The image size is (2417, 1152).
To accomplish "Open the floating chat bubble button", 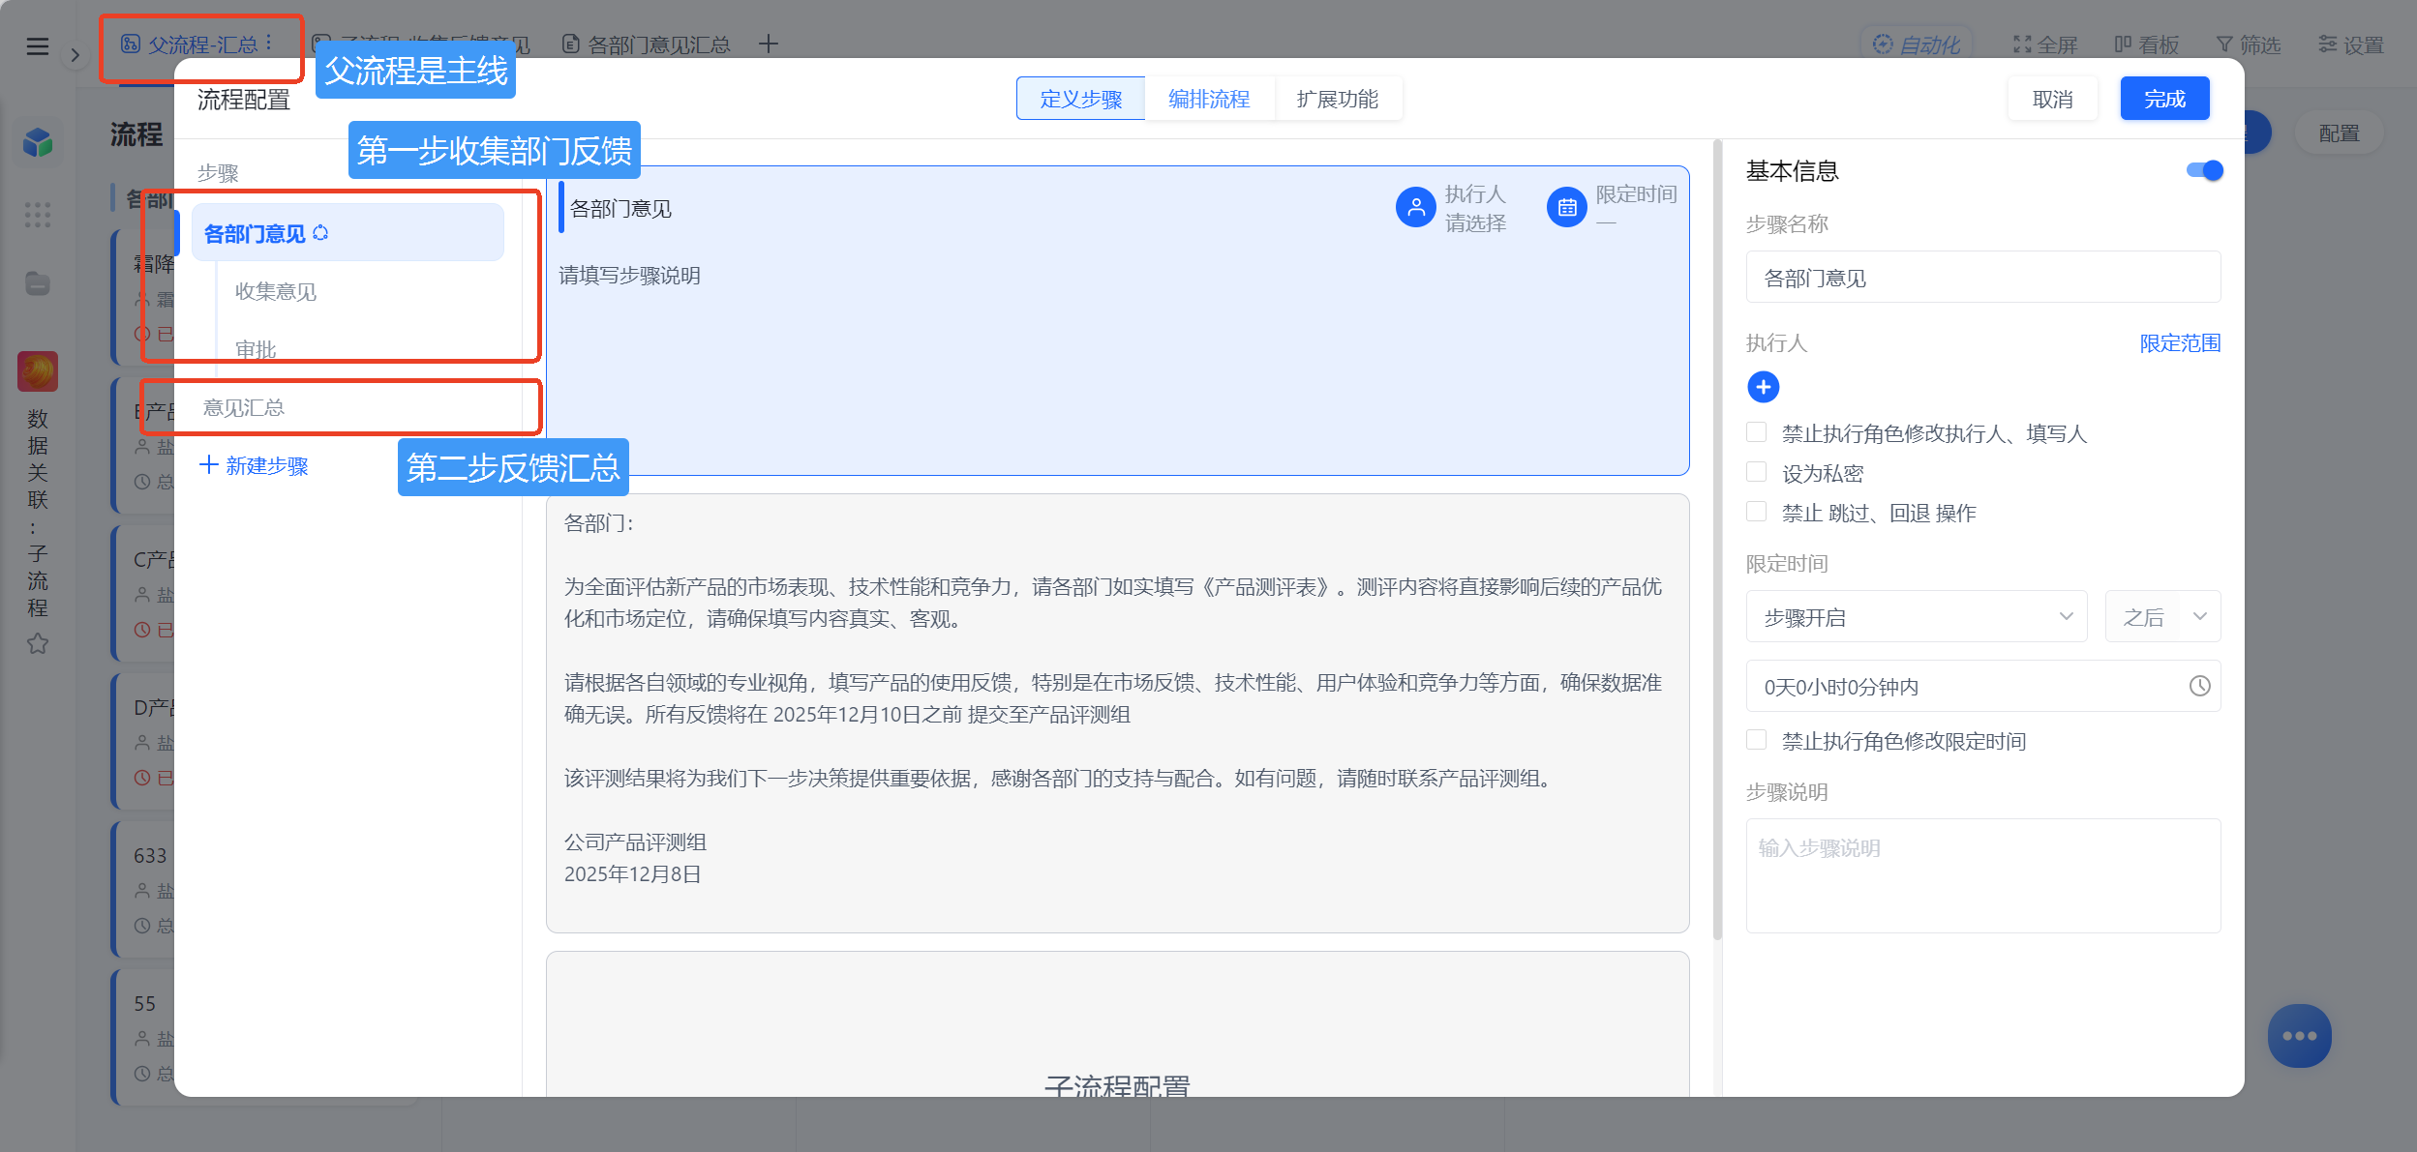I will coord(2299,1036).
